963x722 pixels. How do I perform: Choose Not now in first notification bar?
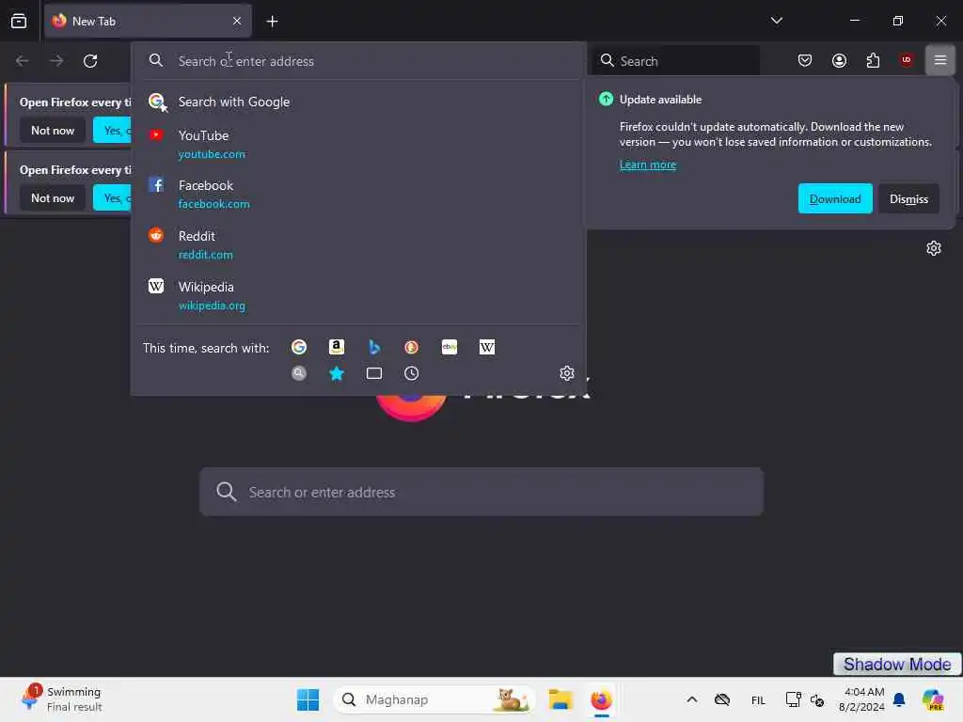(53, 130)
